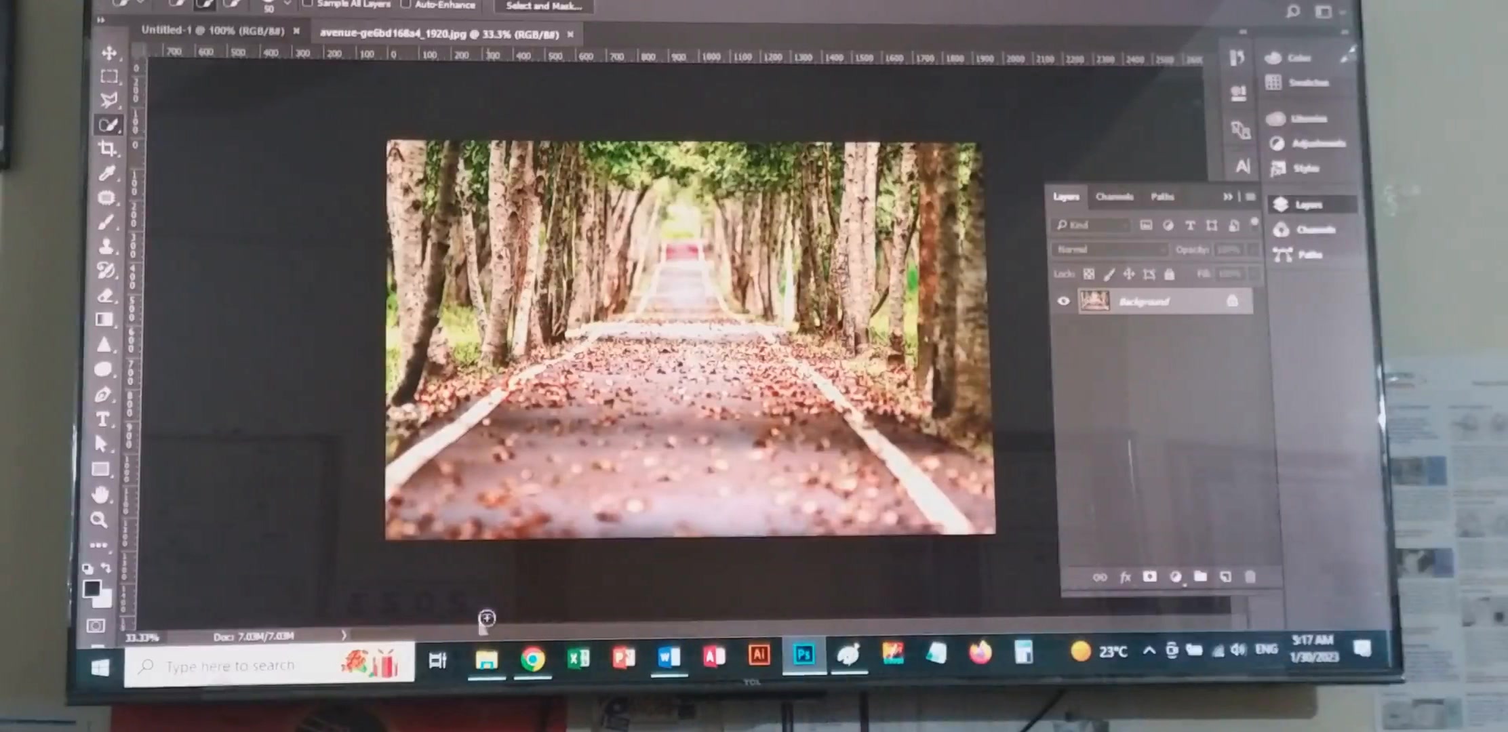Expand the status bar info arrow
The width and height of the screenshot is (1508, 732).
pos(344,635)
